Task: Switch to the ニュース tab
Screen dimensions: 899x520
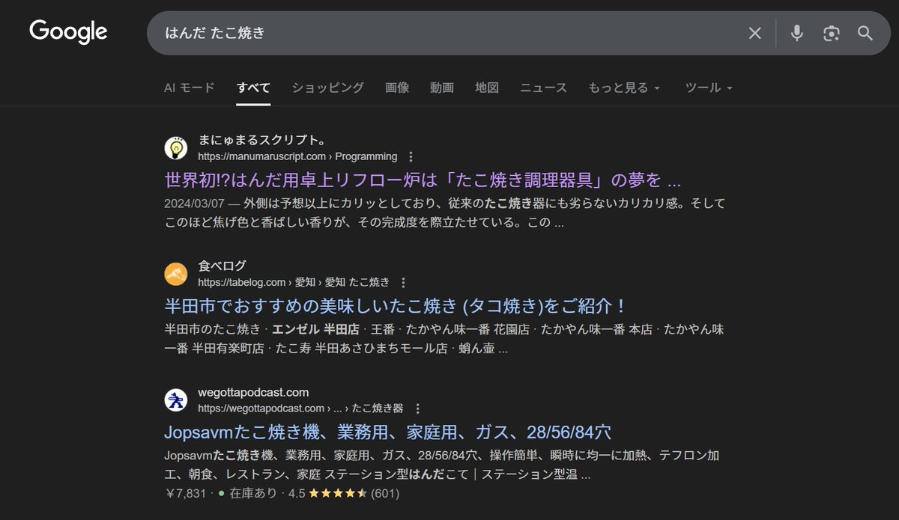Action: [x=542, y=88]
